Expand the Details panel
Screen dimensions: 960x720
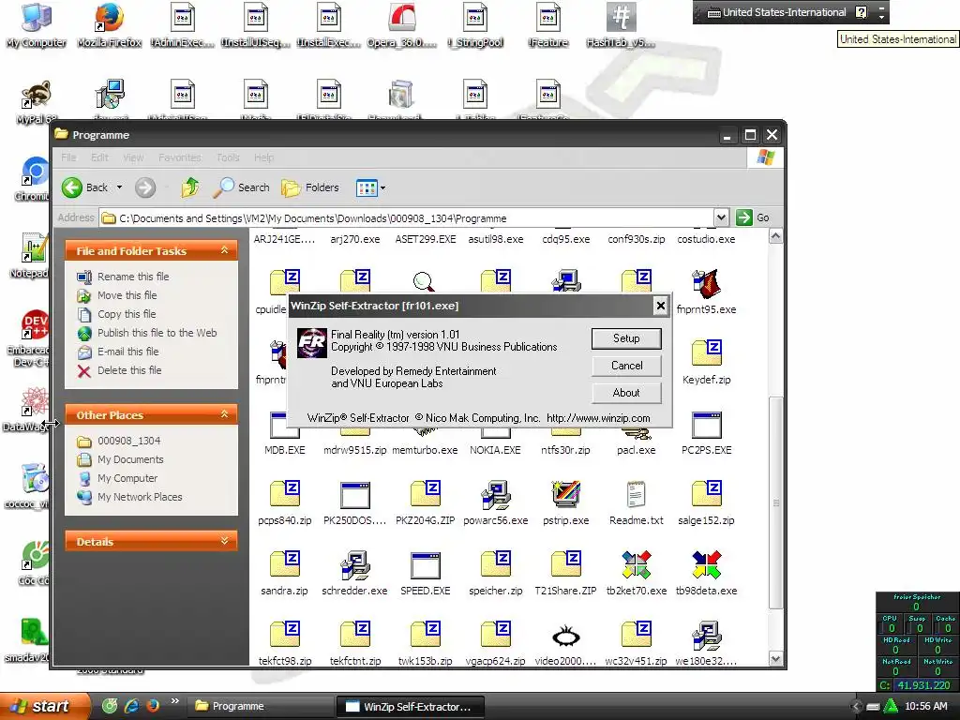coord(224,541)
